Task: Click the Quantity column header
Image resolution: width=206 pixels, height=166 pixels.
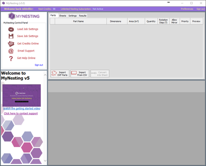Action: [x=151, y=21]
